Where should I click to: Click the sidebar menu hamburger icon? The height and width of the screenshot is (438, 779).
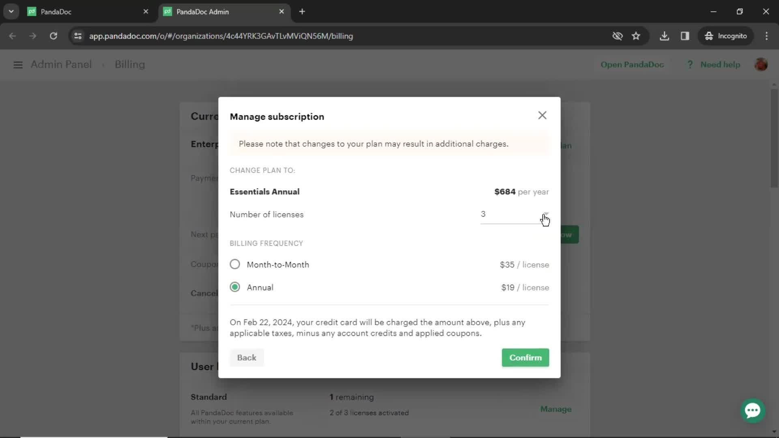(x=18, y=64)
